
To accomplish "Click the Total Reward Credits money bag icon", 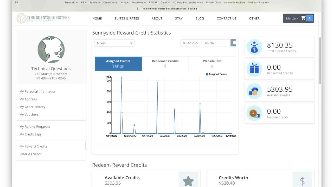I will coord(254,47).
